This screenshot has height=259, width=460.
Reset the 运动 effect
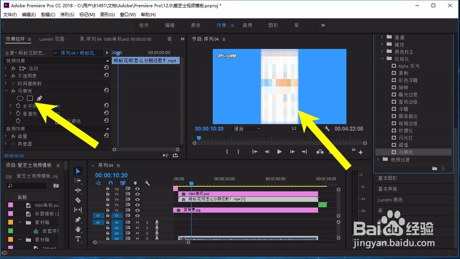[x=106, y=68]
